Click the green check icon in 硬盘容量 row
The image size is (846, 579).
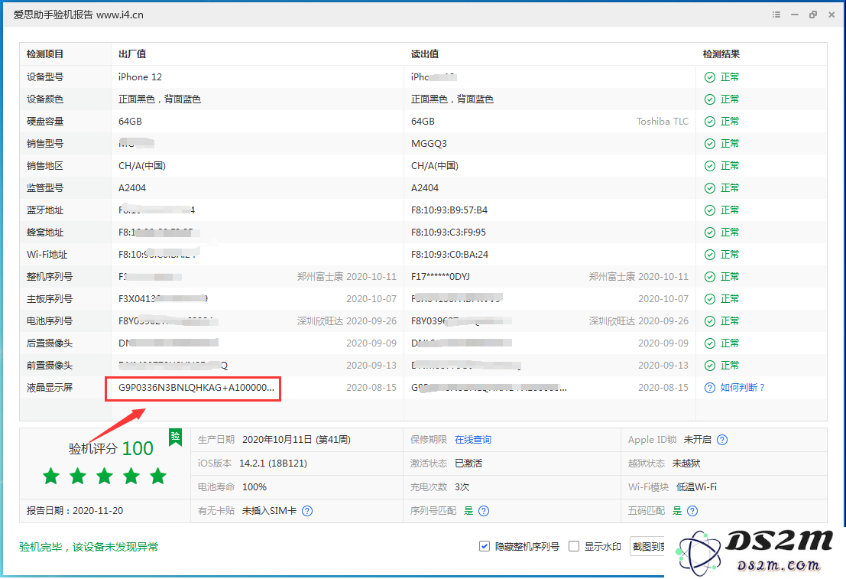click(x=709, y=122)
